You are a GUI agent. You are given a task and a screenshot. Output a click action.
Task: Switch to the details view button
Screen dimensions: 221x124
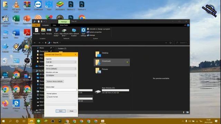coord(183,112)
